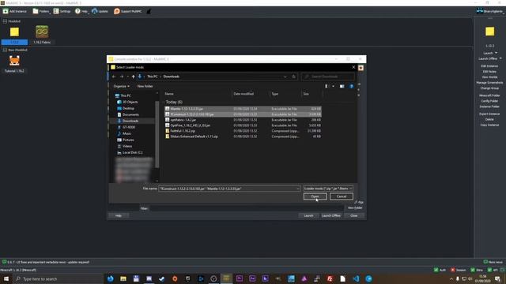
Task: Click the Up one level arrow
Action: pyautogui.click(x=134, y=77)
